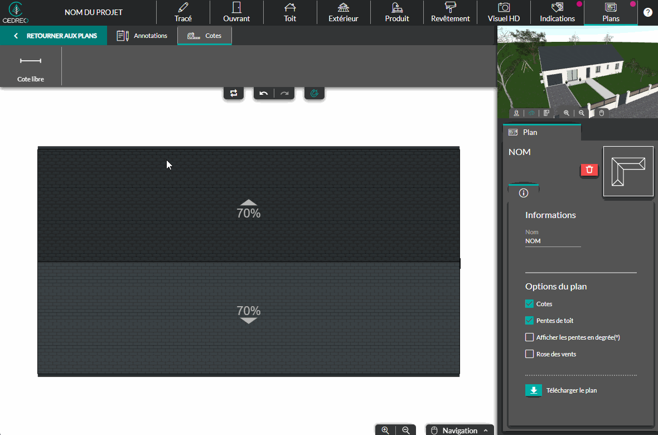The height and width of the screenshot is (435, 658).
Task: Open the Visuel HD menu
Action: (x=504, y=13)
